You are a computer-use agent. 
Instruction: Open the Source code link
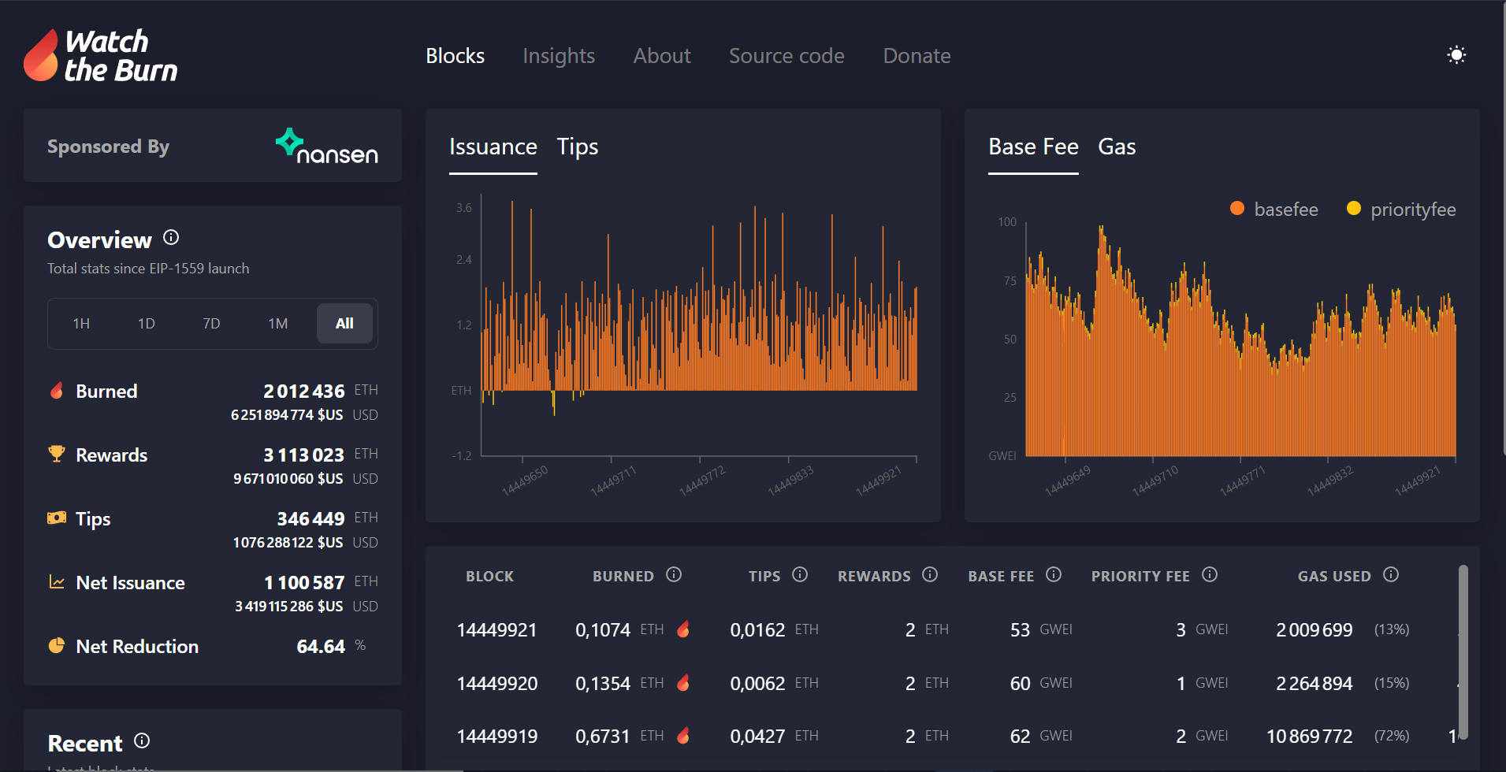tap(786, 56)
